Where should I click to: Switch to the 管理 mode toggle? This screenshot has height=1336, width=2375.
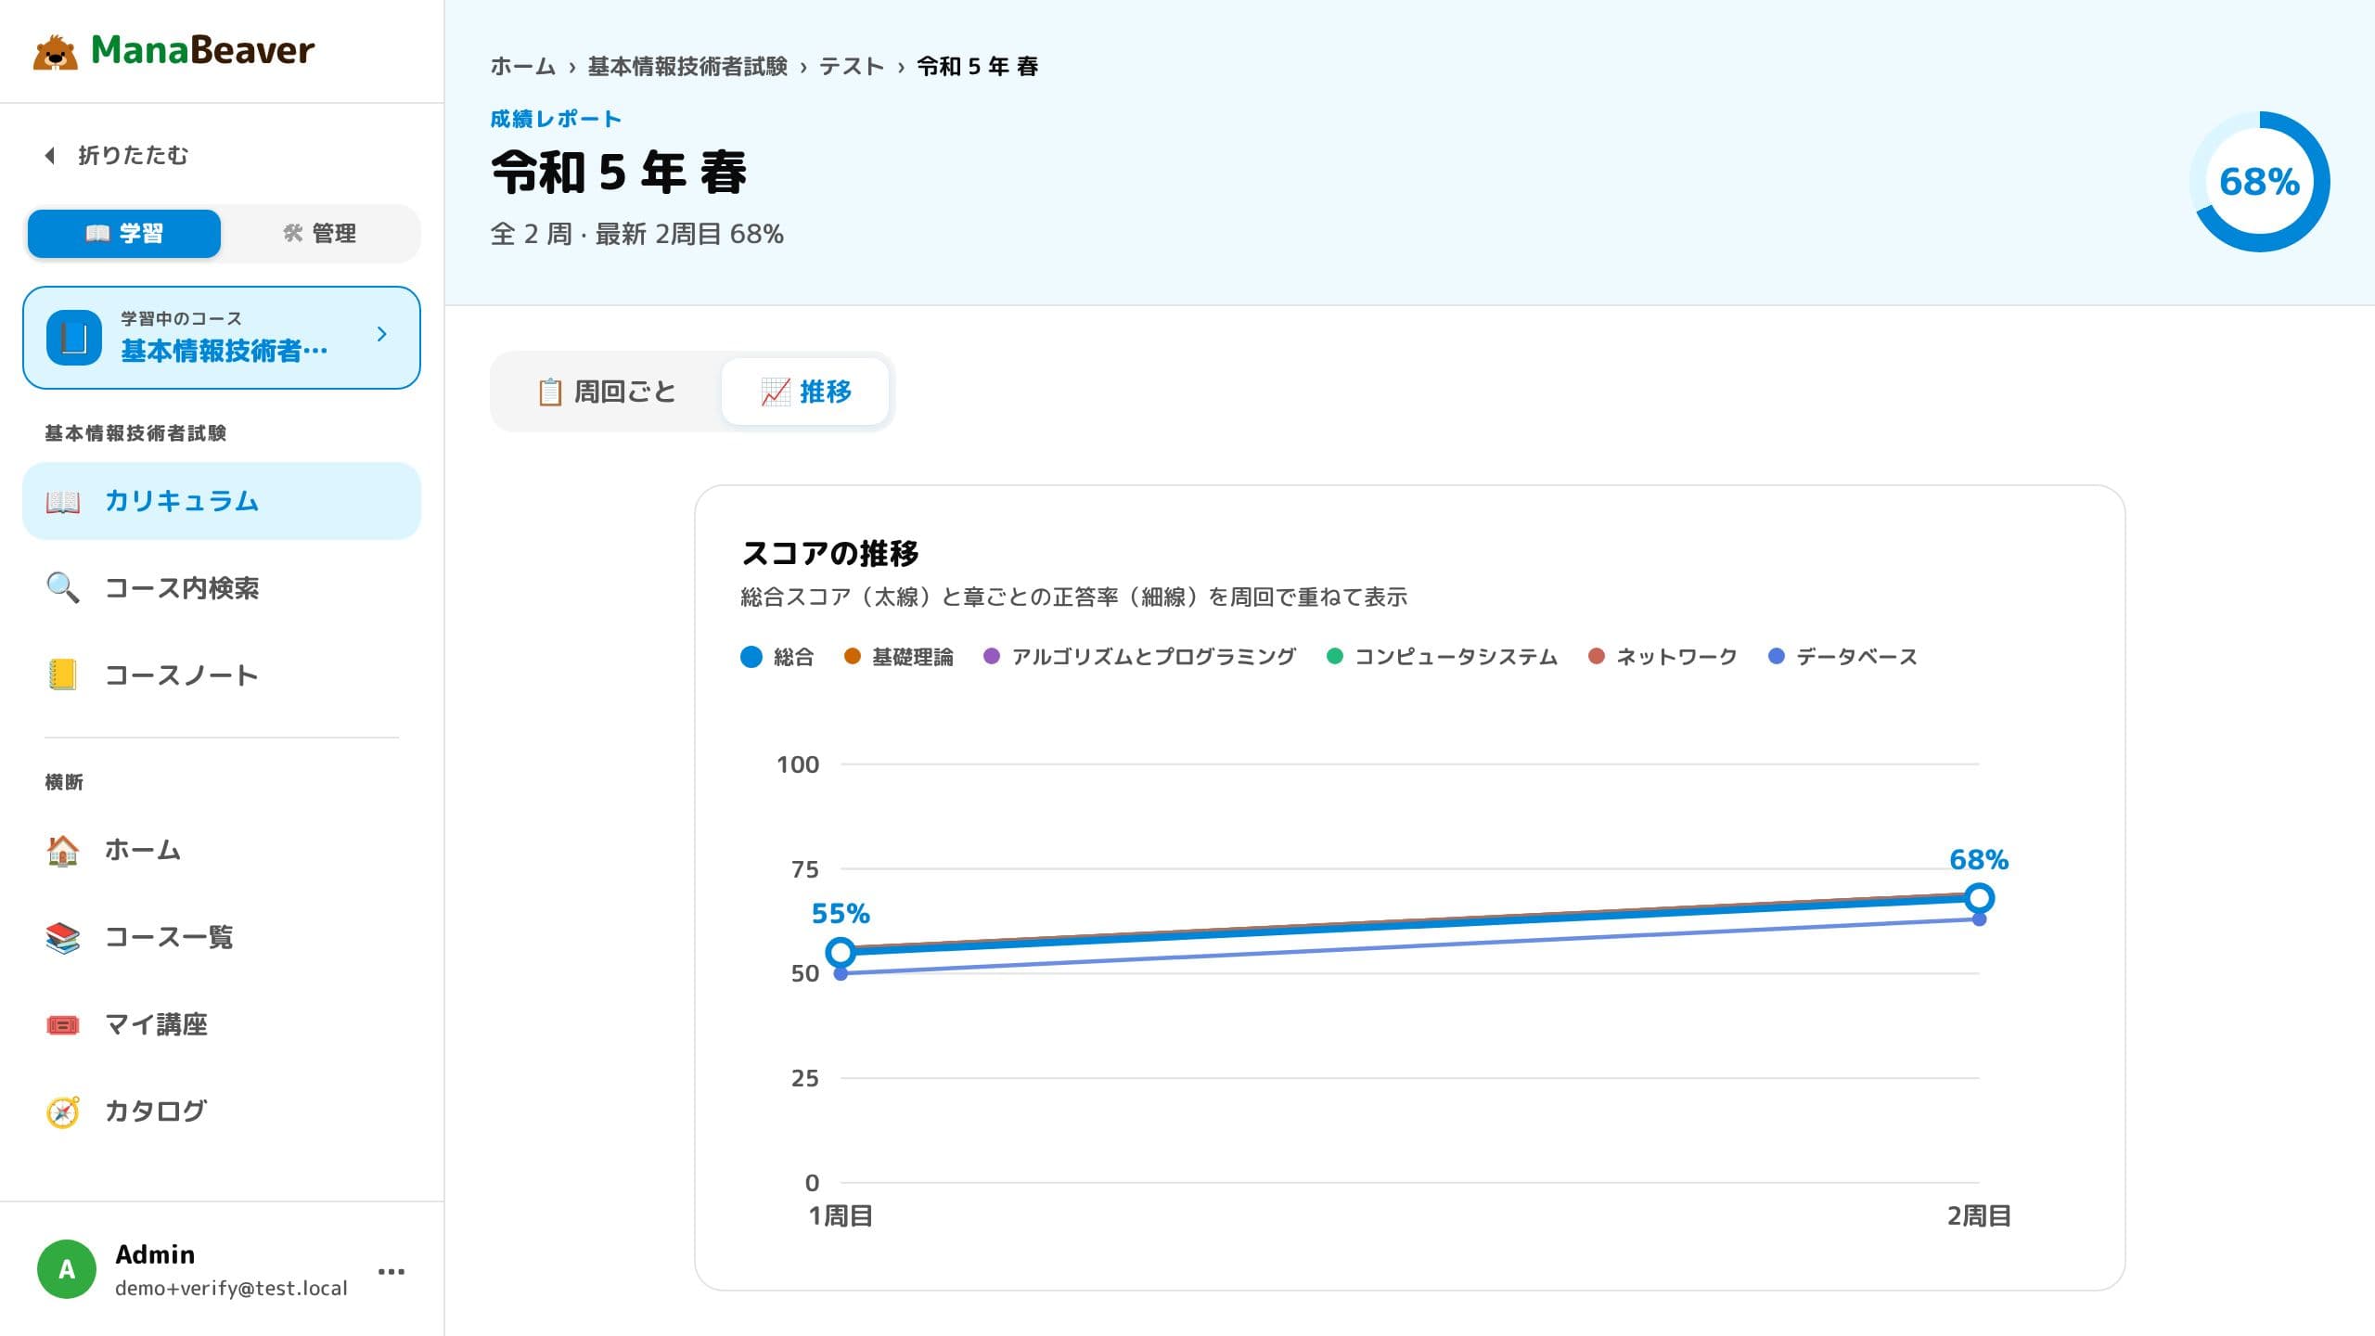[x=319, y=233]
